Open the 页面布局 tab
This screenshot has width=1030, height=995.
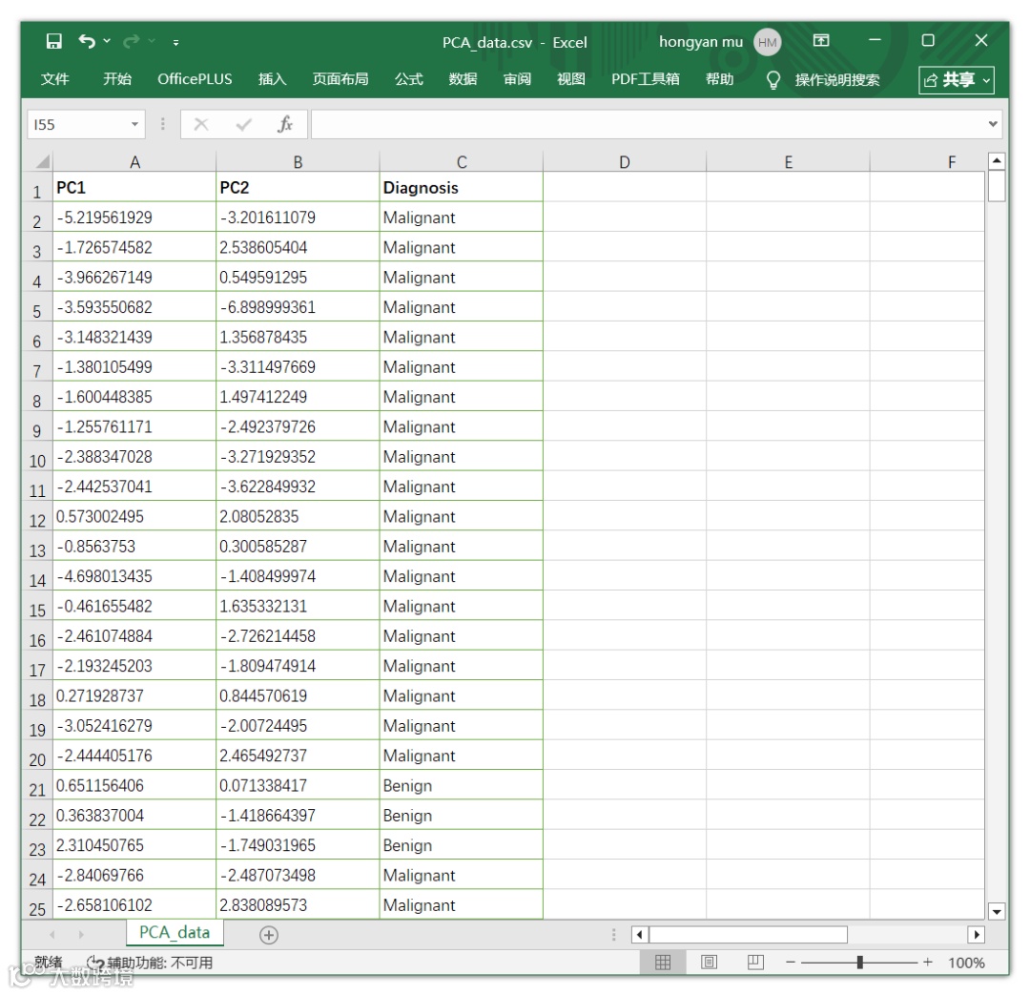point(340,79)
